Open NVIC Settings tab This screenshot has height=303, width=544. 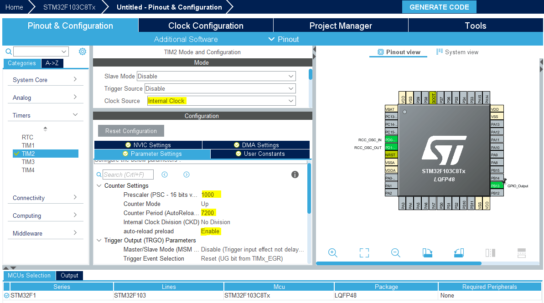[148, 145]
